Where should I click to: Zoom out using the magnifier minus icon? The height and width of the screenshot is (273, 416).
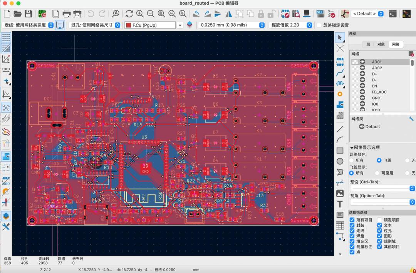151,13
